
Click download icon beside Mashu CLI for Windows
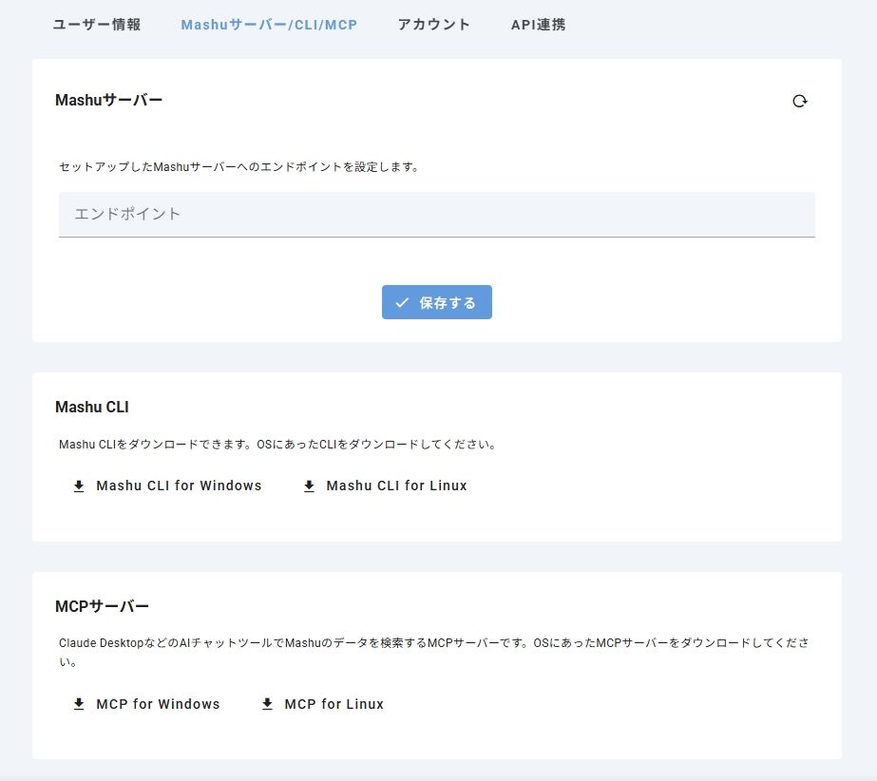79,486
